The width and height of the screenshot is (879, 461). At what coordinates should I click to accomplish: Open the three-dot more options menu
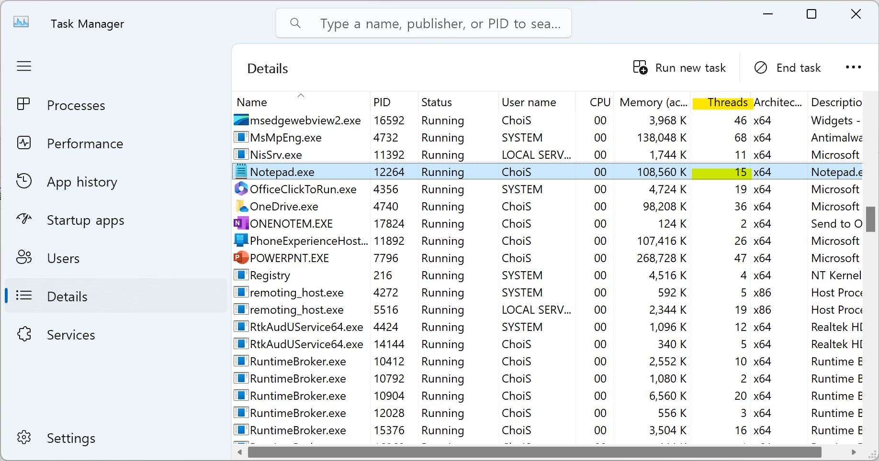pos(853,67)
